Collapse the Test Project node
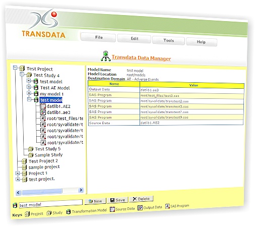 tap(15, 68)
